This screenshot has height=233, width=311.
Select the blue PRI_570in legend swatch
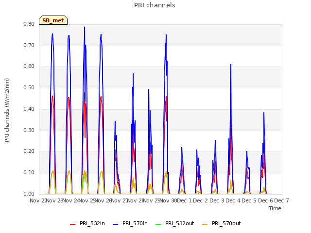(x=116, y=224)
